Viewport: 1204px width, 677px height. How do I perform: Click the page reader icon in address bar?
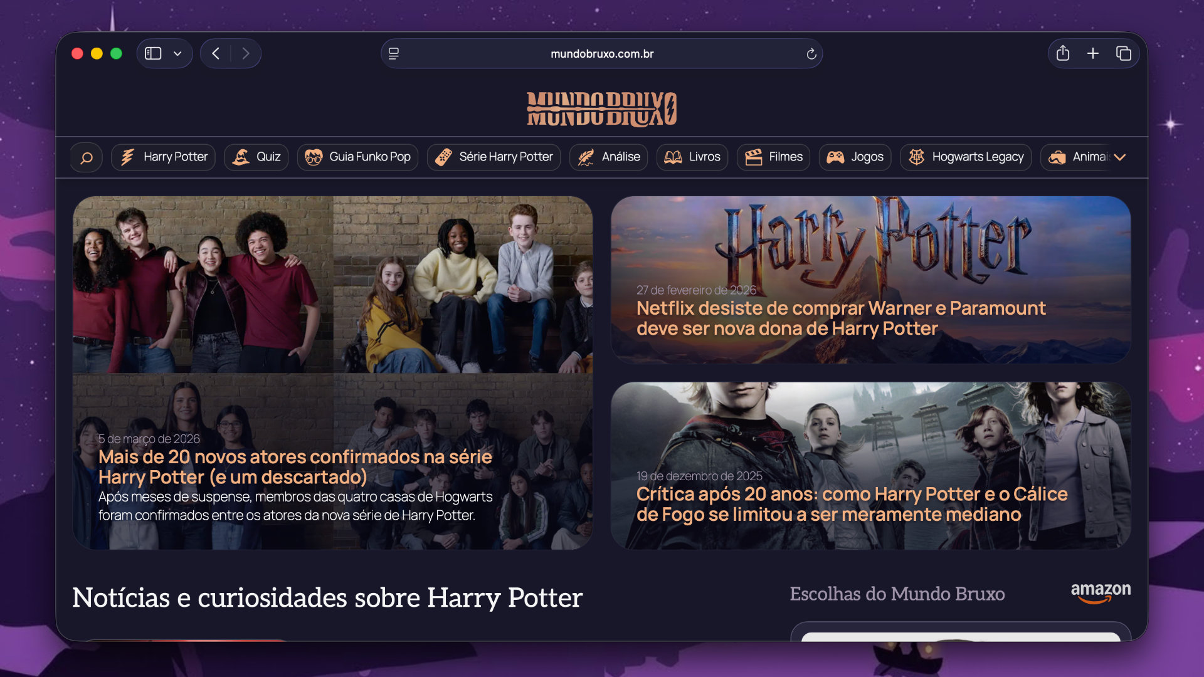click(x=394, y=54)
